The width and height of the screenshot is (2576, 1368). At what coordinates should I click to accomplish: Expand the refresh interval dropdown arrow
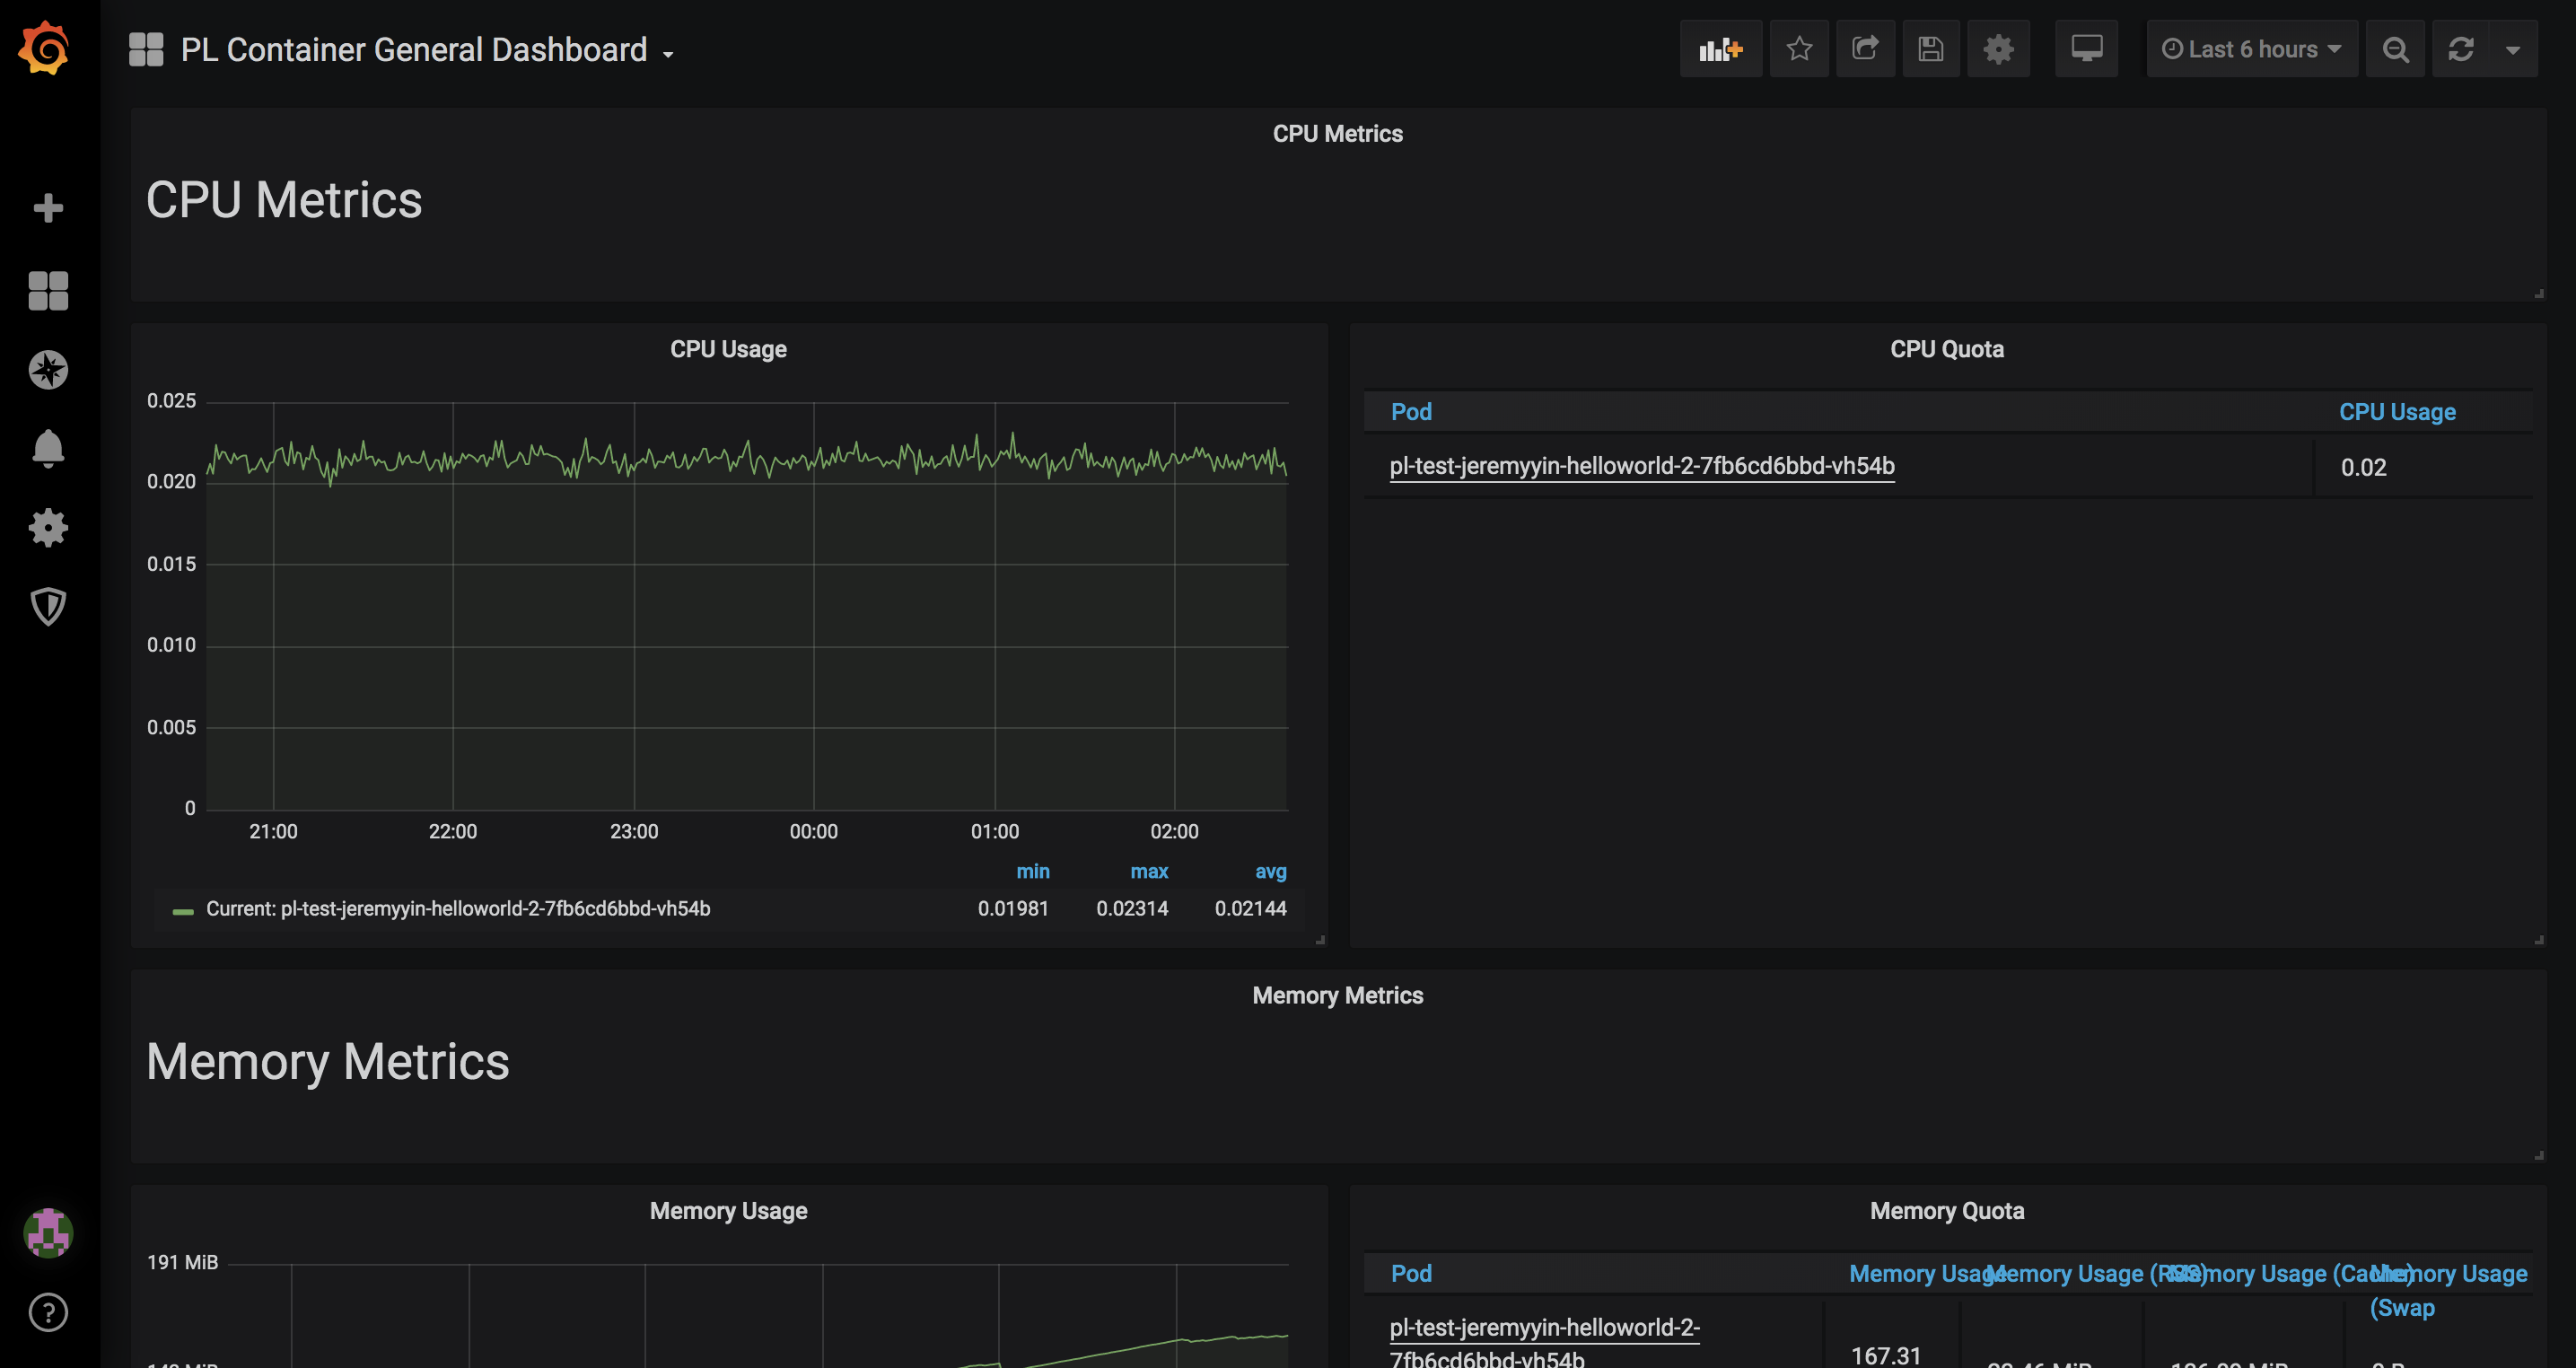(x=2513, y=49)
